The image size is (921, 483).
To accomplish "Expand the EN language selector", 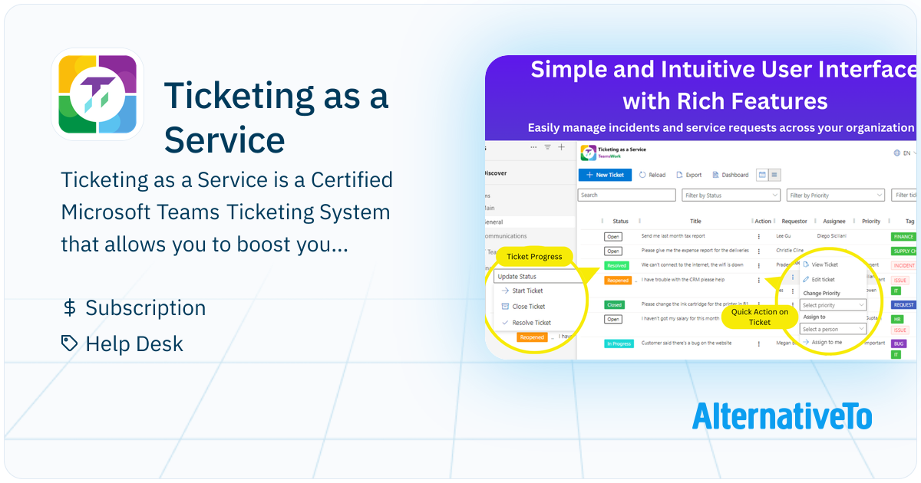I will tap(909, 153).
